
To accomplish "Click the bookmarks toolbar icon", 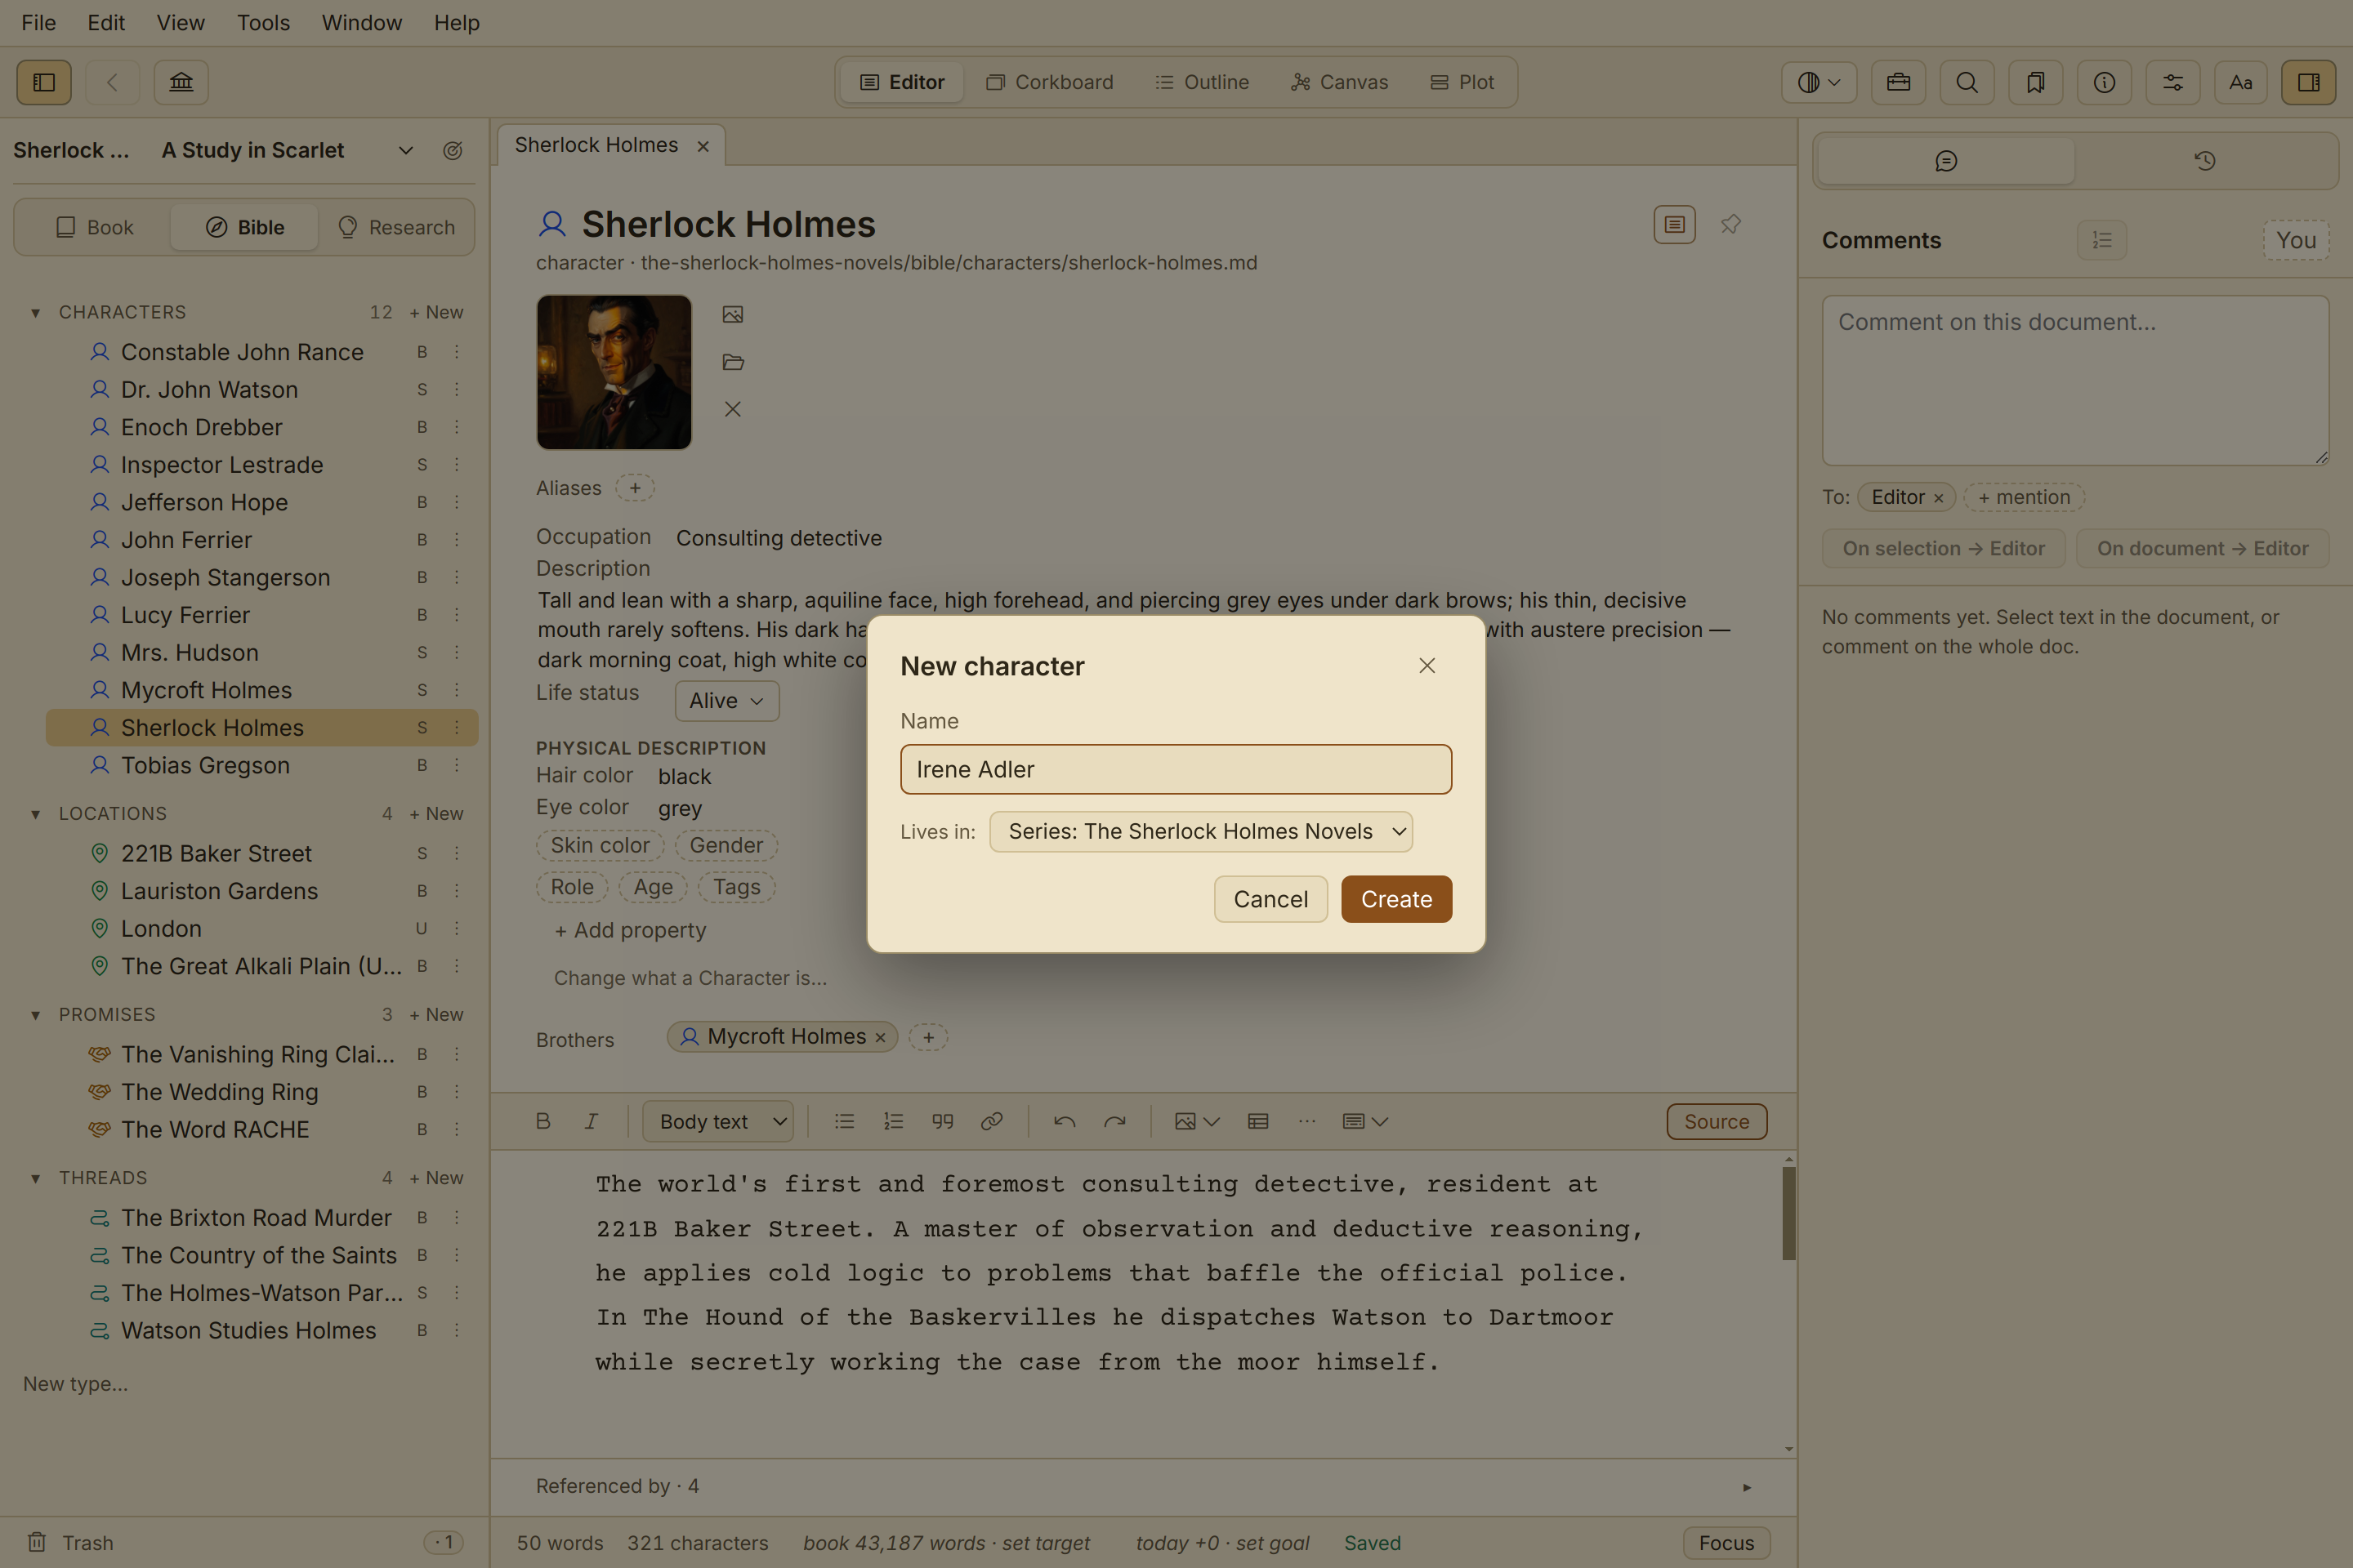I will tap(2035, 82).
